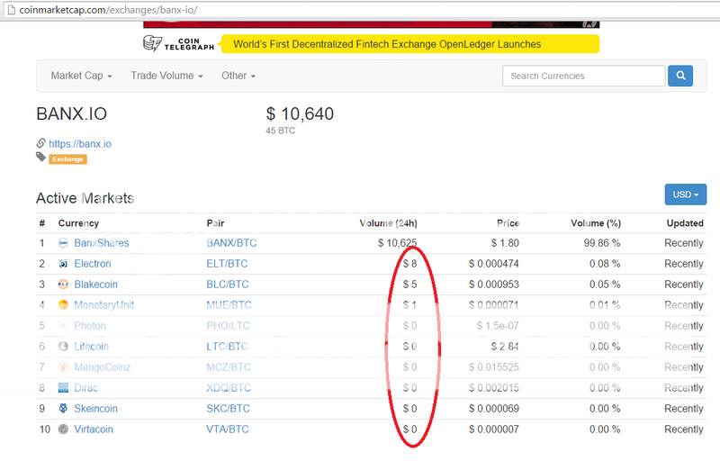Click the BANX.IO page title
The image size is (720, 461).
tap(72, 113)
